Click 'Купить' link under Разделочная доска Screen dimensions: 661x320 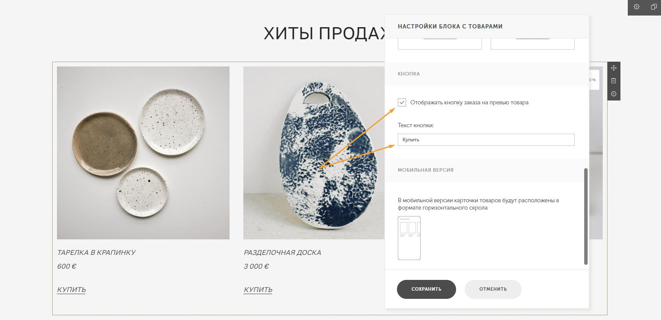coord(258,289)
